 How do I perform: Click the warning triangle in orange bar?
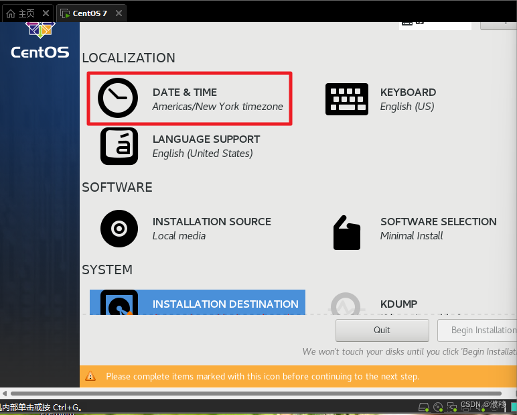point(90,376)
